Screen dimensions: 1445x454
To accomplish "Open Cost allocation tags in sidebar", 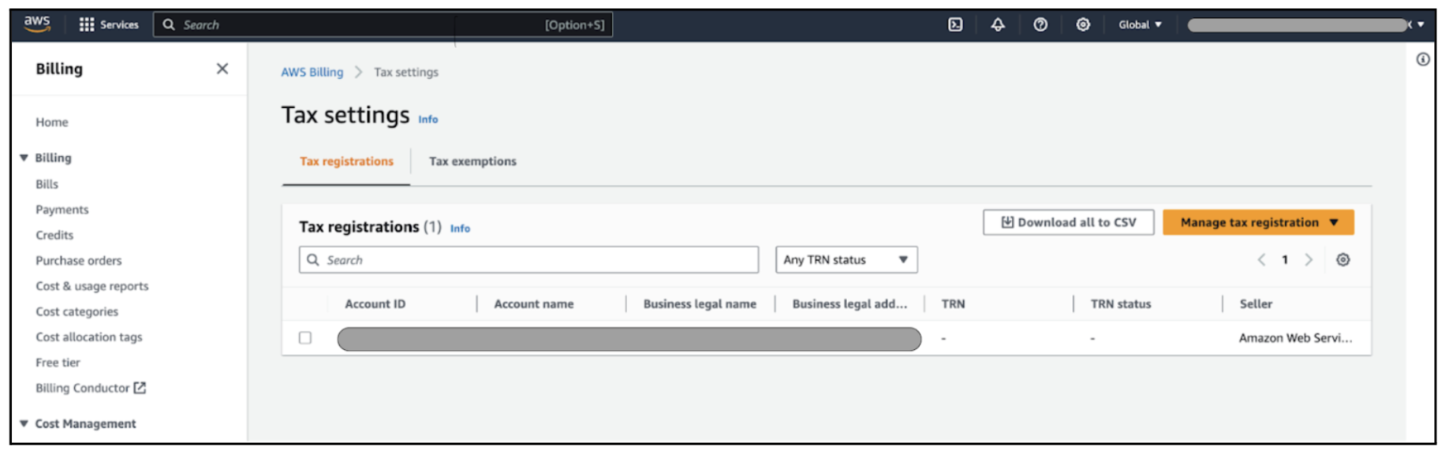I will (89, 337).
